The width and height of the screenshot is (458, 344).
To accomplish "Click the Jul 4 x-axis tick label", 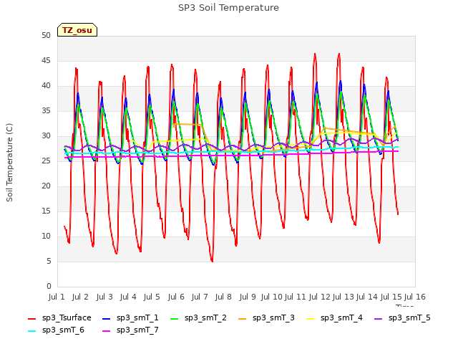I will coord(128,297).
